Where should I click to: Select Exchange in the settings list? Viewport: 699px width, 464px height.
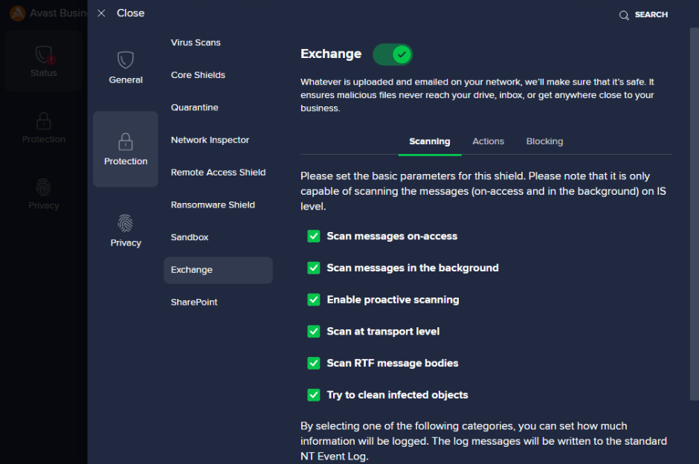[218, 270]
